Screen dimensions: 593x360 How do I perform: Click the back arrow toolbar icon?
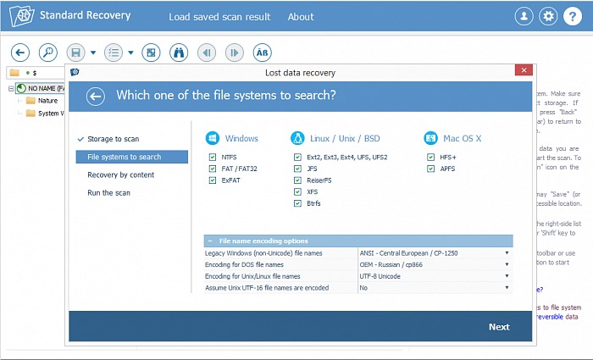point(20,53)
